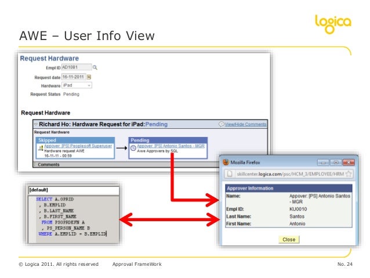Screen dimensions: 370x278
Task: Open the Hardware dropdown showing iPad
Action: (77, 85)
